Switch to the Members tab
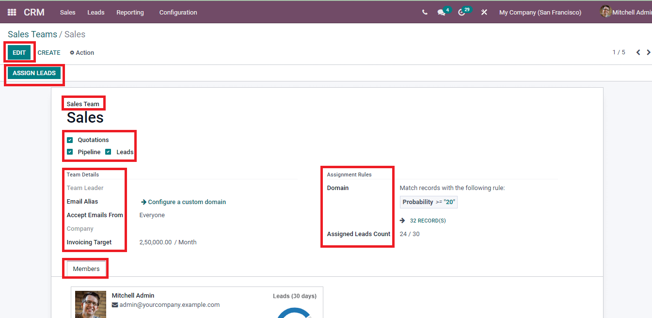Screen dimensions: 652x318 point(86,269)
